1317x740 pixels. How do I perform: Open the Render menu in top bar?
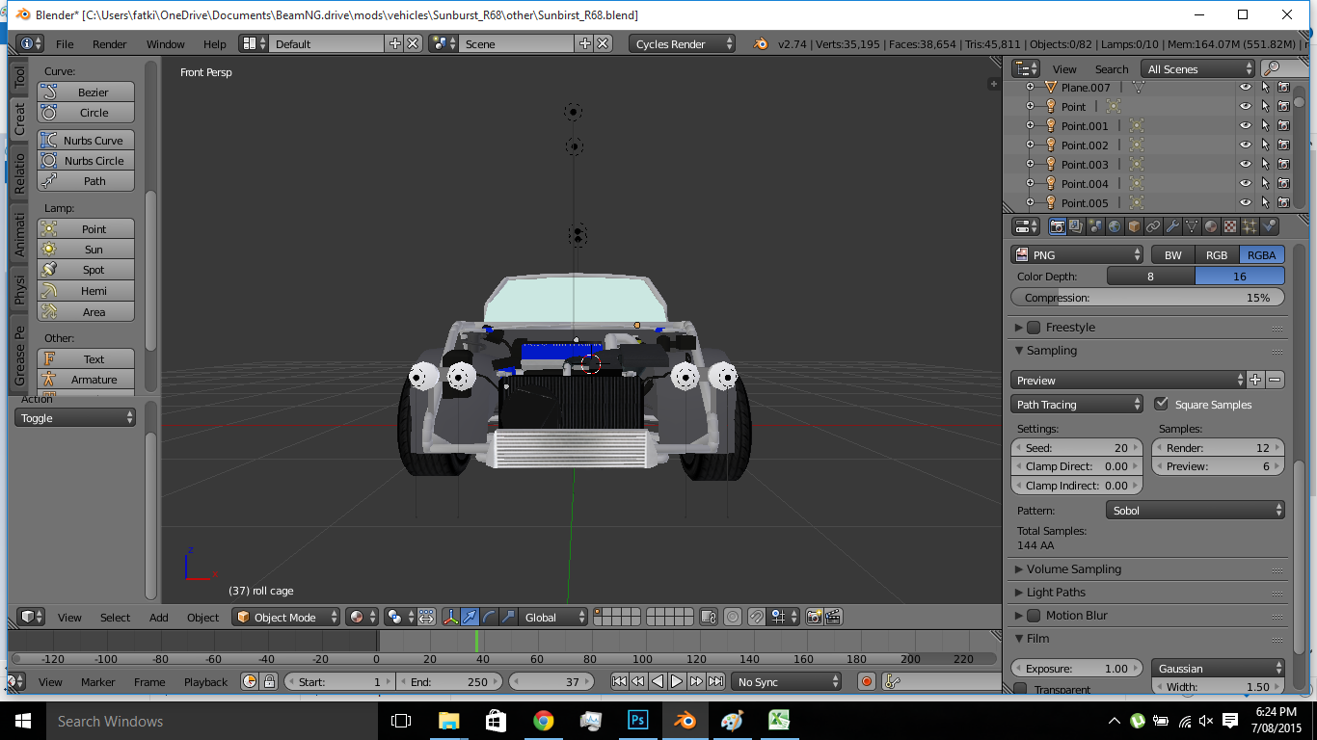109,44
